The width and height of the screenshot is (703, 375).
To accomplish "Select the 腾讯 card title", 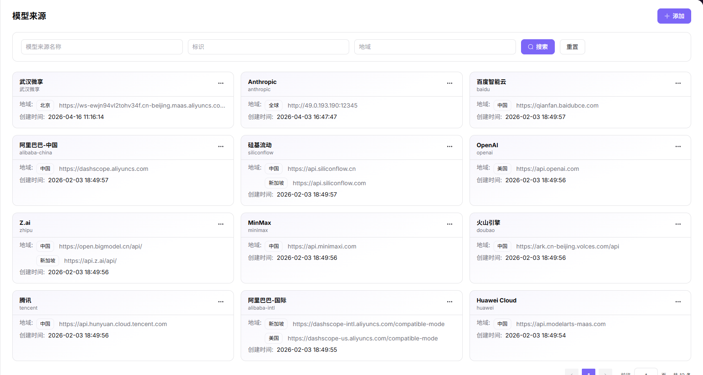I will 25,300.
